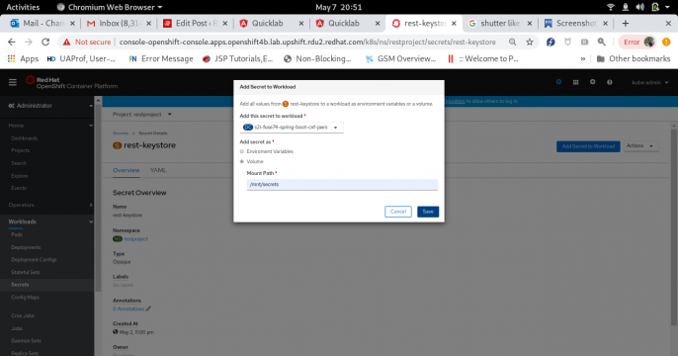Click the Red Hat OpenShift logo
678x356 pixels.
click(71, 82)
